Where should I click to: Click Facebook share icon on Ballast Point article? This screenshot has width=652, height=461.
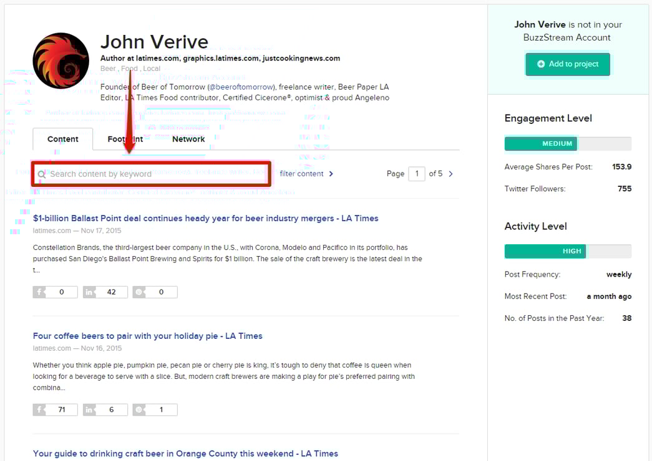point(39,292)
